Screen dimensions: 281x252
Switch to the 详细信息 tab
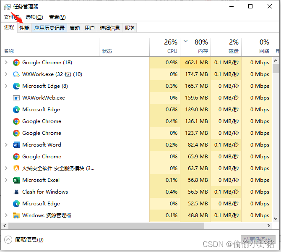[110, 28]
